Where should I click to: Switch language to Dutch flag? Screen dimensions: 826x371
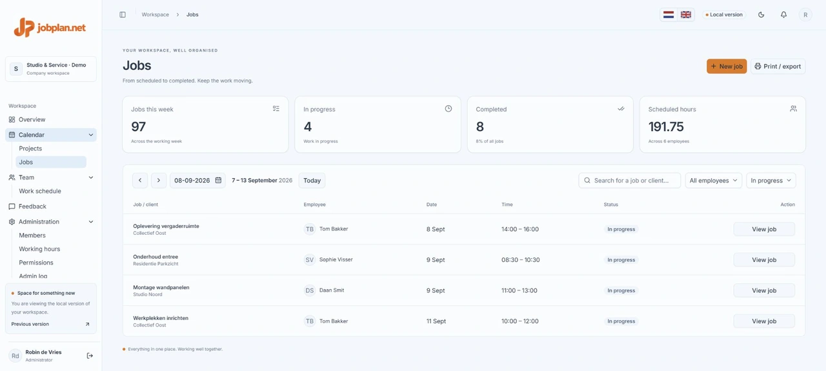669,15
